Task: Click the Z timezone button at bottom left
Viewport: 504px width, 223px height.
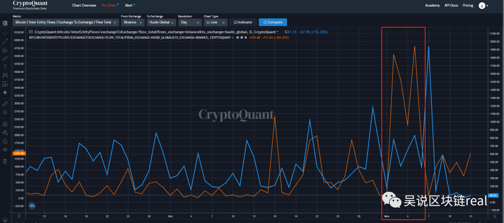Action: [x=19, y=216]
